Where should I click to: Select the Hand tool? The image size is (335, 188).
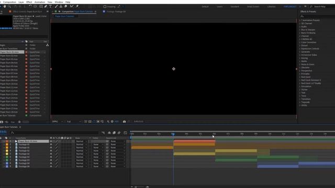coord(5,7)
